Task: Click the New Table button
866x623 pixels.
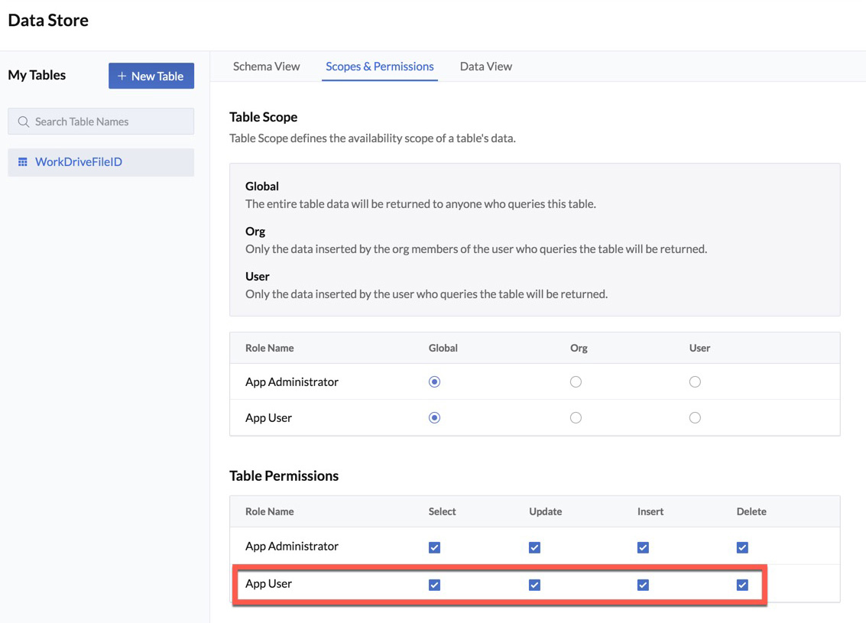Action: coord(151,76)
